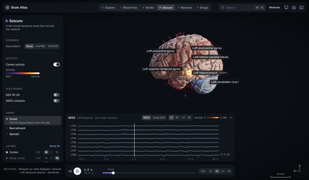Open the Methods link in top bar

(x=275, y=7)
